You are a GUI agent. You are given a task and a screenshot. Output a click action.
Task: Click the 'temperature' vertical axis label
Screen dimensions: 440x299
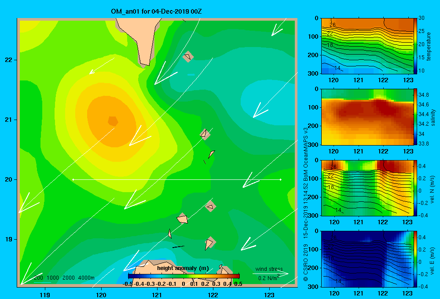[x=429, y=46]
